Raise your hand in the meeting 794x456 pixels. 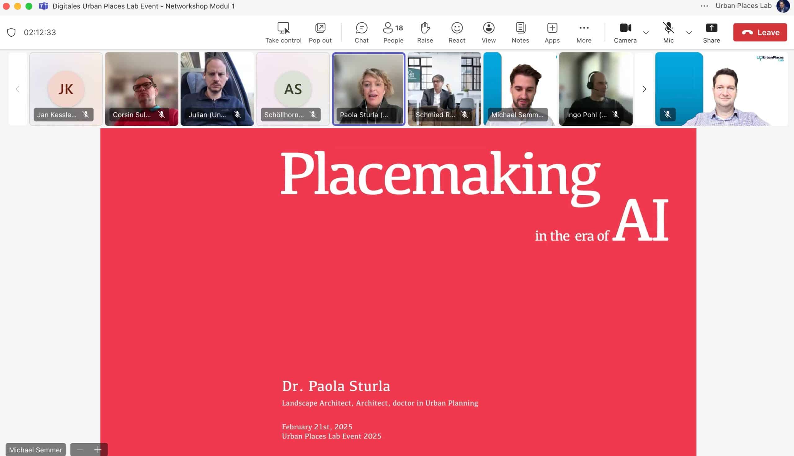(x=425, y=32)
